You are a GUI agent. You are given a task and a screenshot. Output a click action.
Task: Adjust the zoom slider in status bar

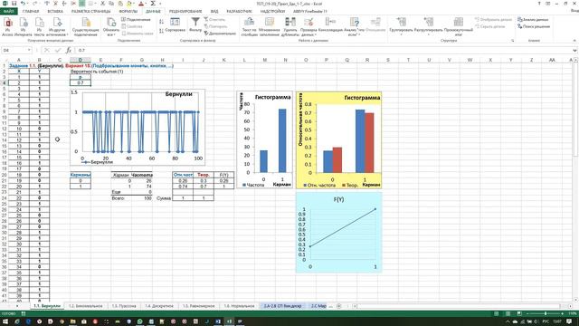point(546,313)
